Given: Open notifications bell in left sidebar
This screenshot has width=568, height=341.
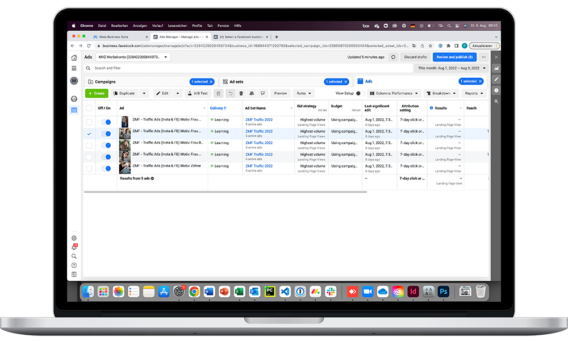Looking at the screenshot, I should click(x=74, y=247).
